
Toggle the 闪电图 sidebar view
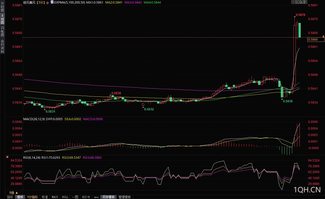[3, 31]
